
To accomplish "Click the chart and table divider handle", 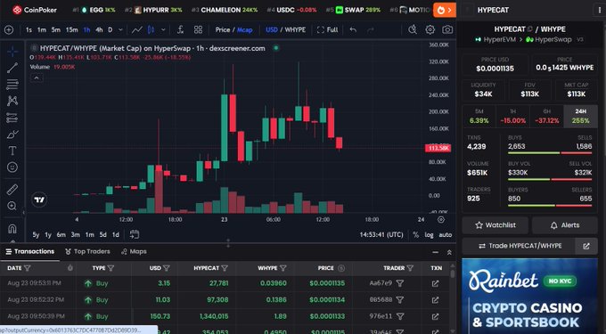I will tap(228, 243).
